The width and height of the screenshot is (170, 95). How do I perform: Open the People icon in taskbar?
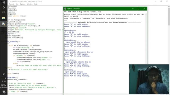(3, 74)
